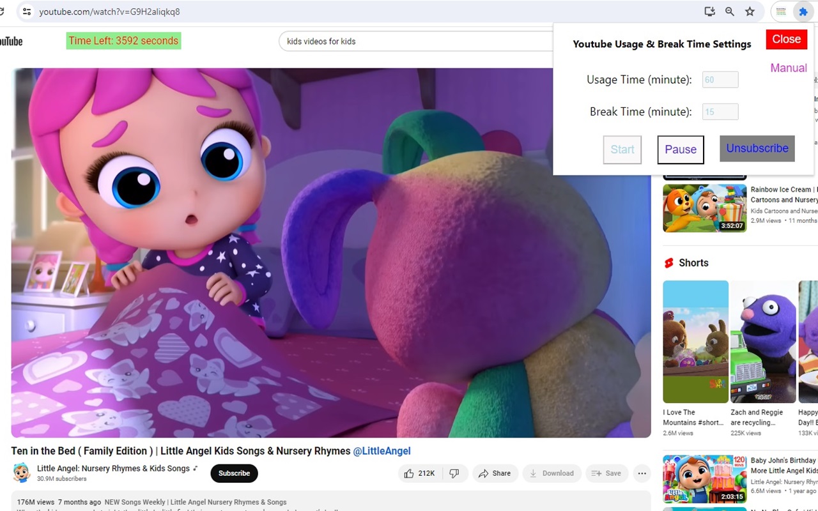Open Baby John's Birthday video thumbnail
Image resolution: width=818 pixels, height=511 pixels.
tap(704, 478)
